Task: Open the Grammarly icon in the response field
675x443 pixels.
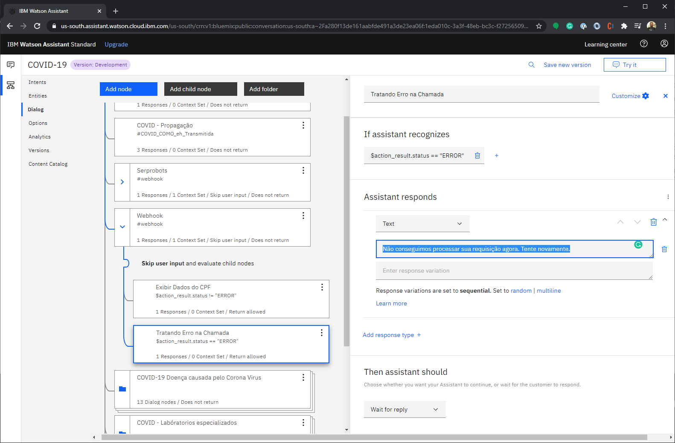Action: tap(638, 245)
